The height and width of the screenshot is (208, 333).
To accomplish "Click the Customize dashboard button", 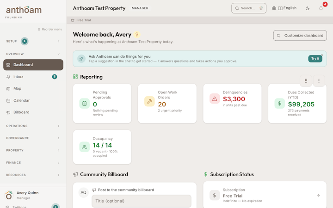I will point(300,36).
